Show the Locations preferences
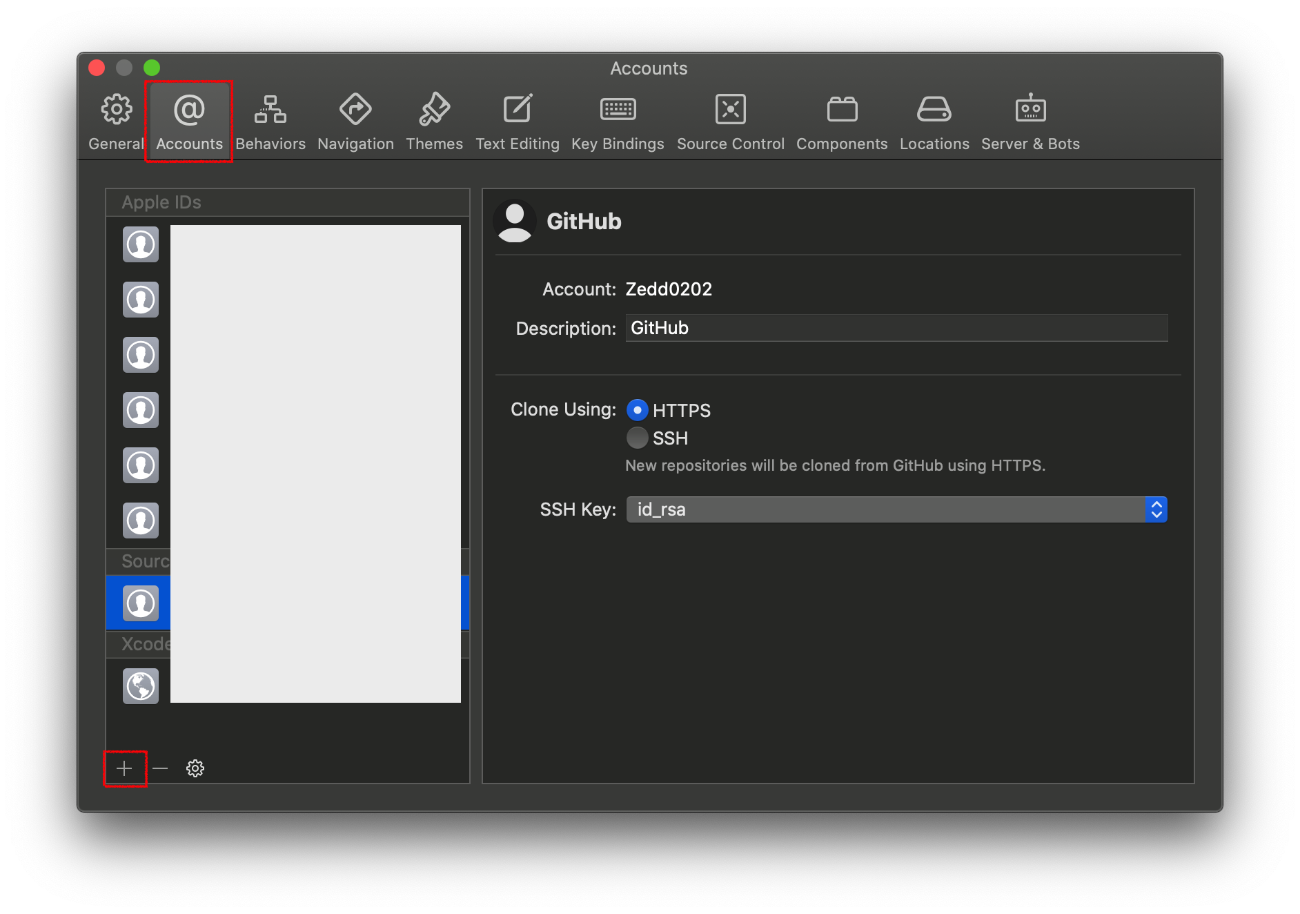 point(934,122)
